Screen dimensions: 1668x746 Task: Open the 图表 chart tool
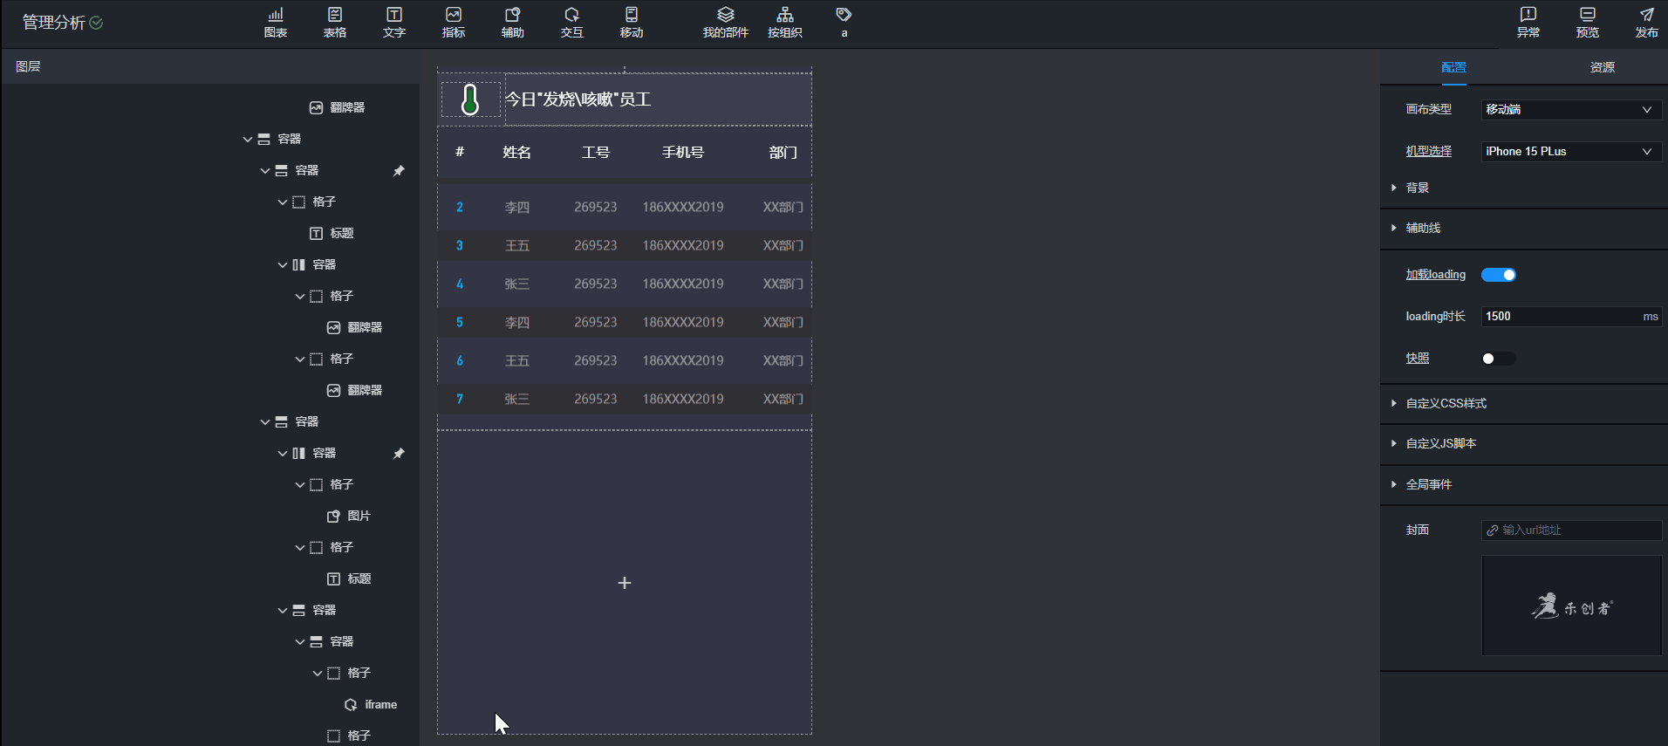pos(276,23)
